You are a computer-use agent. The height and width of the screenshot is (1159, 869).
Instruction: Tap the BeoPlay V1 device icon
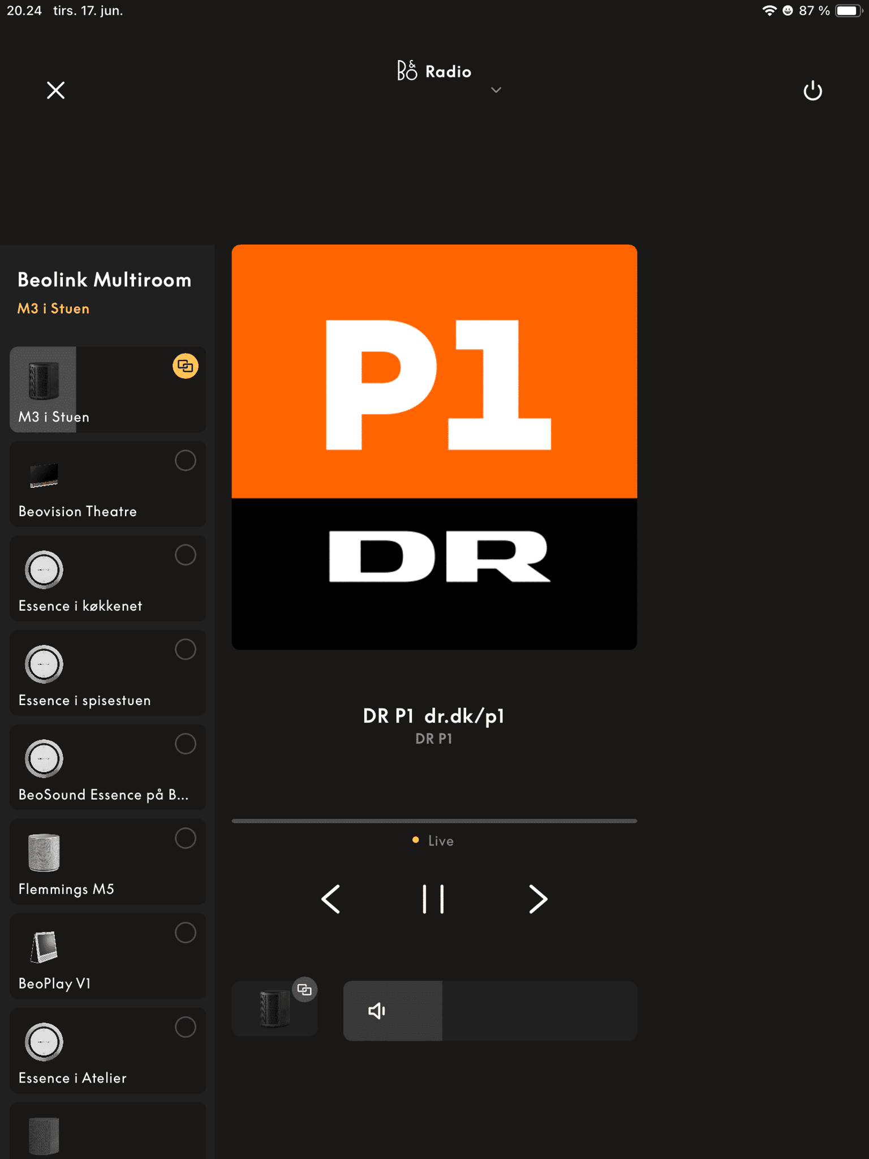[44, 947]
